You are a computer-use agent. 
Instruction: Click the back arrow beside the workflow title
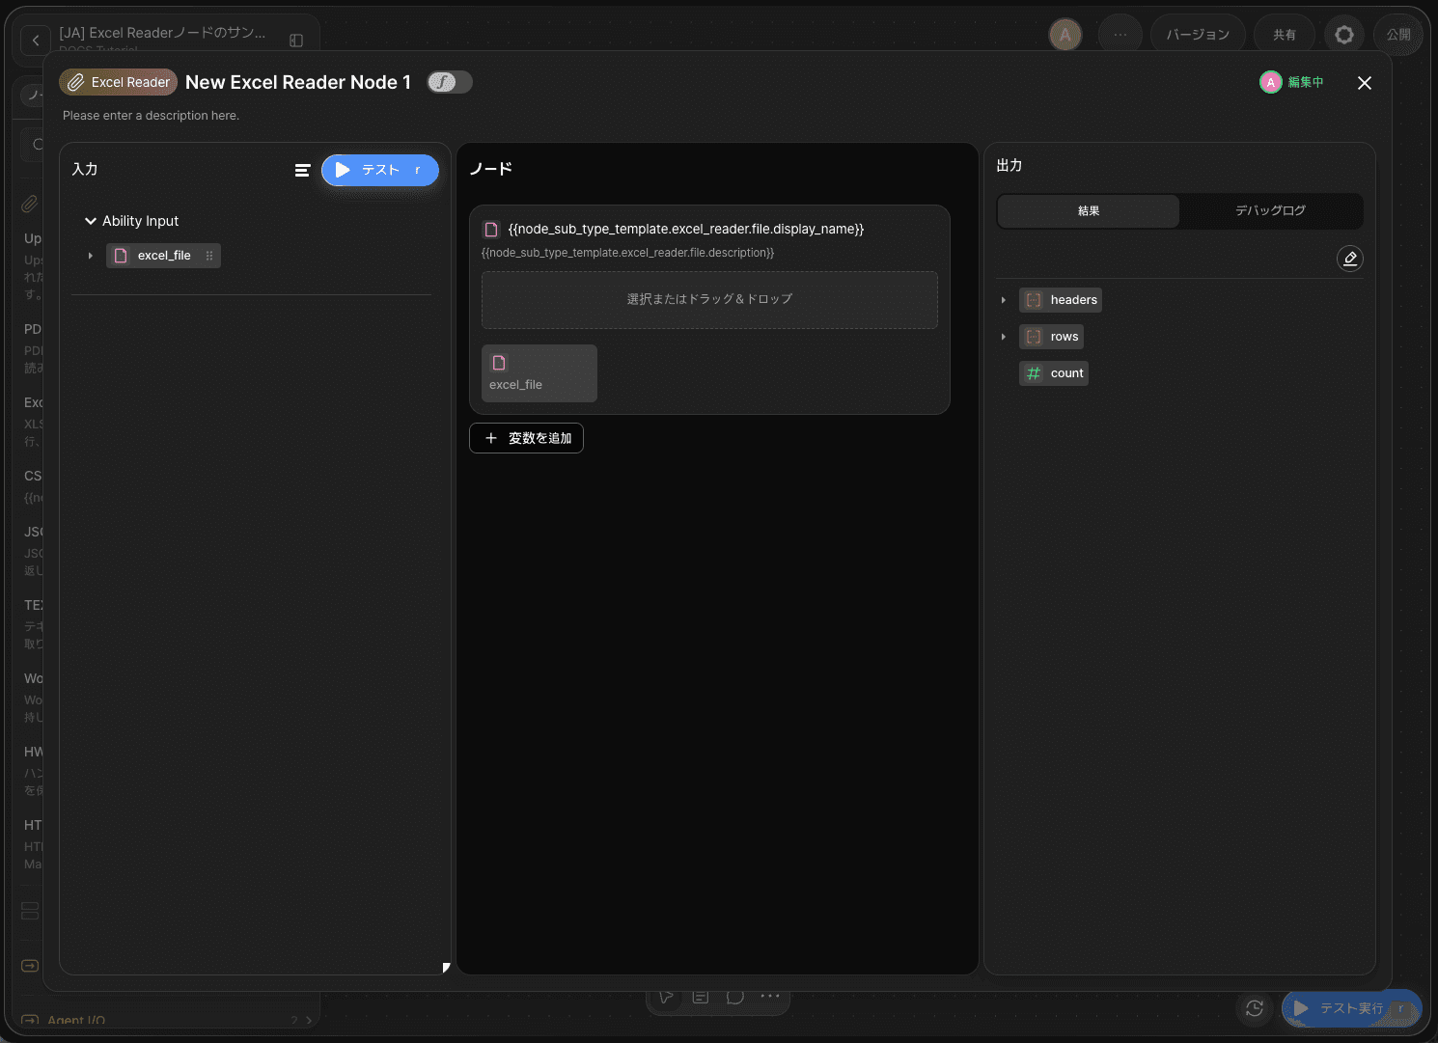[36, 40]
